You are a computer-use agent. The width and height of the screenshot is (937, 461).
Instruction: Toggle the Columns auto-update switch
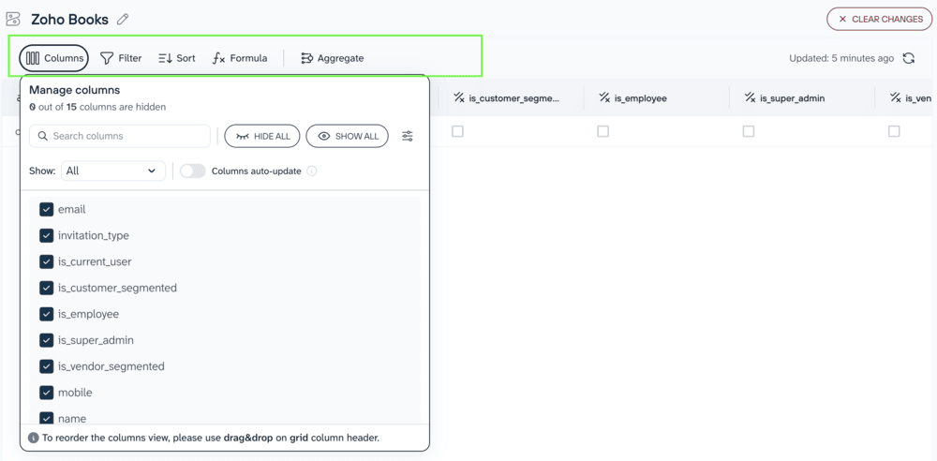pyautogui.click(x=192, y=171)
